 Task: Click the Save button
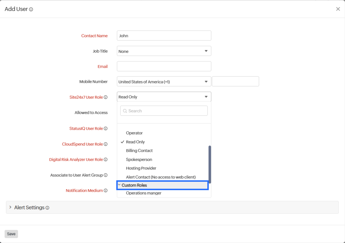(x=11, y=234)
